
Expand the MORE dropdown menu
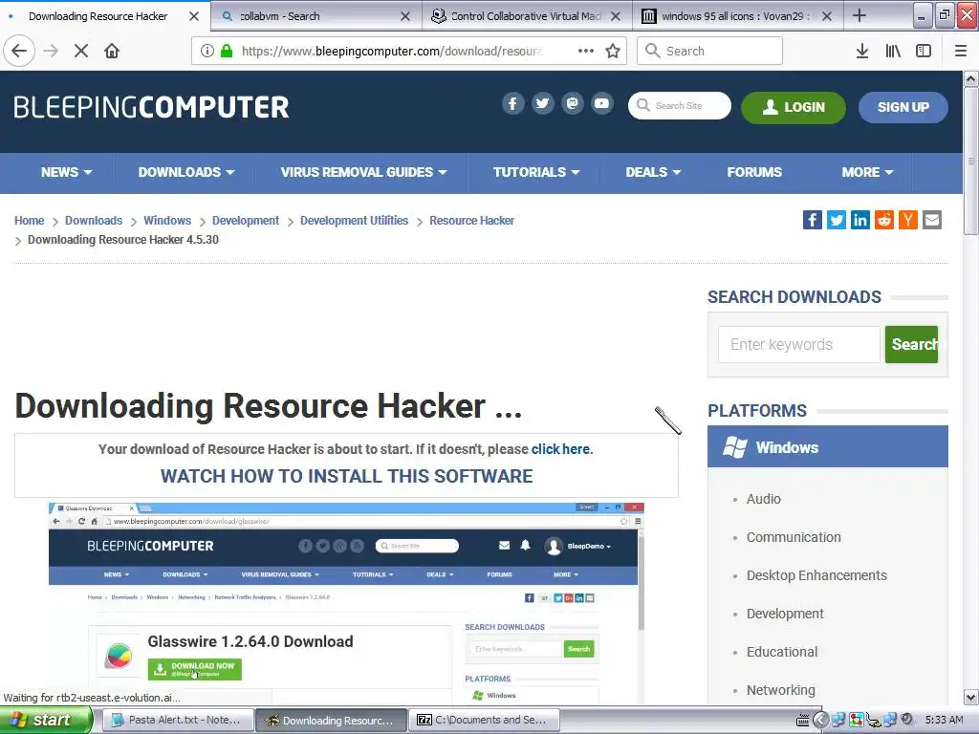867,172
